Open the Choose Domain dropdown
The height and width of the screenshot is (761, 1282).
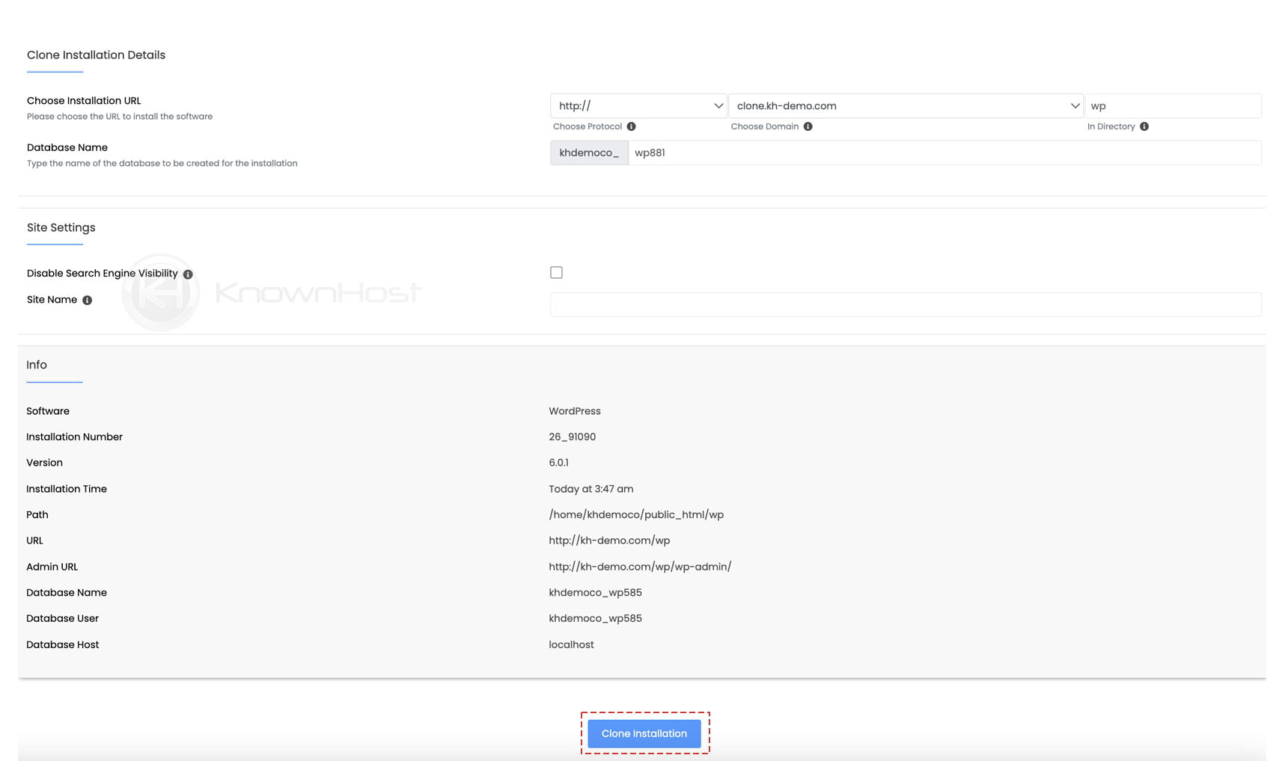coord(904,105)
